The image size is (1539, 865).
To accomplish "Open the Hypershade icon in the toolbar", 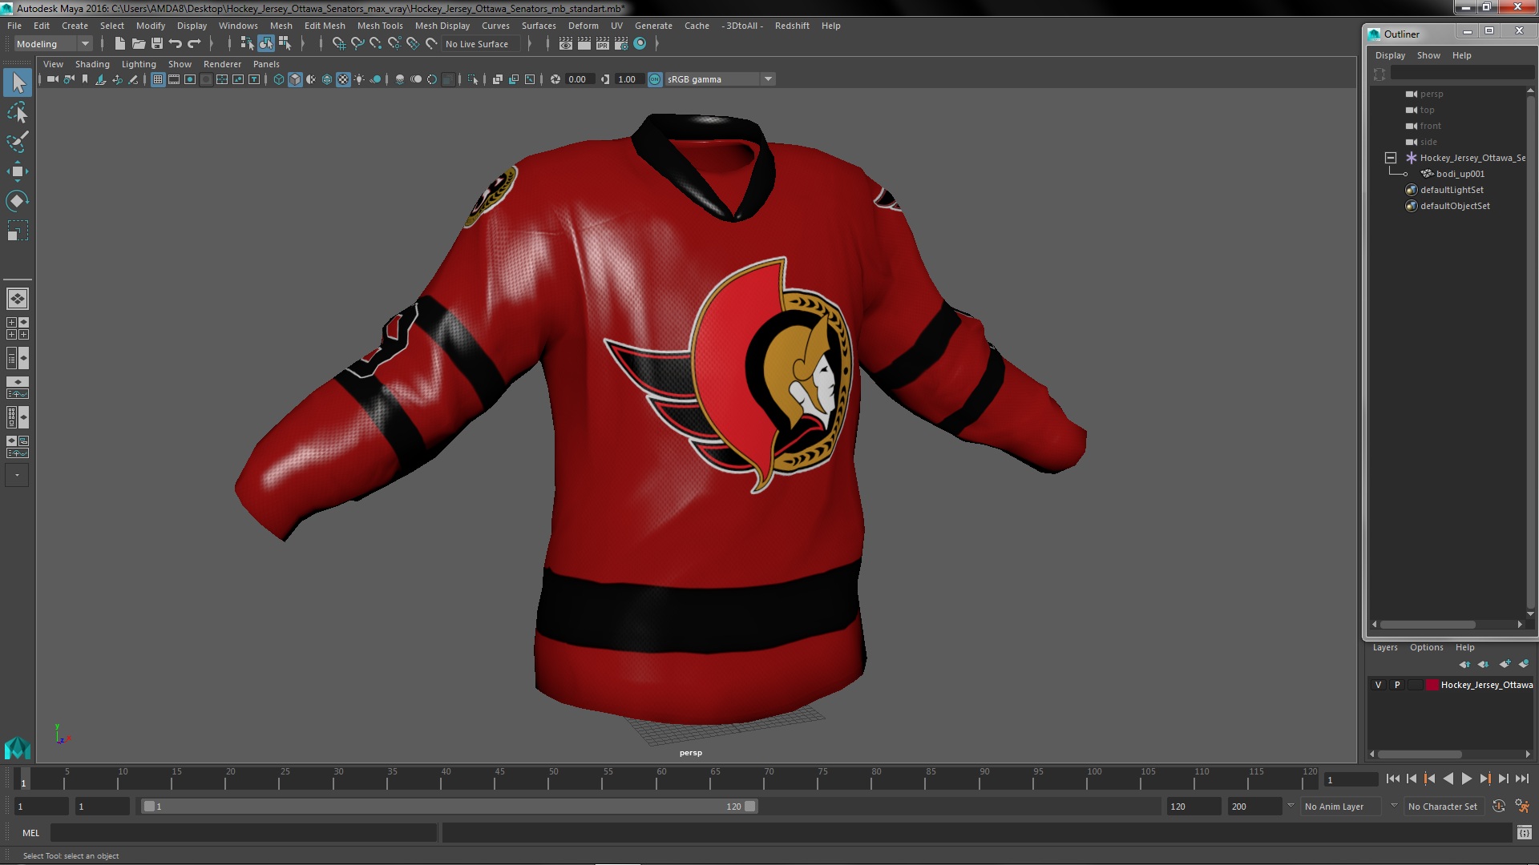I will click(x=640, y=44).
